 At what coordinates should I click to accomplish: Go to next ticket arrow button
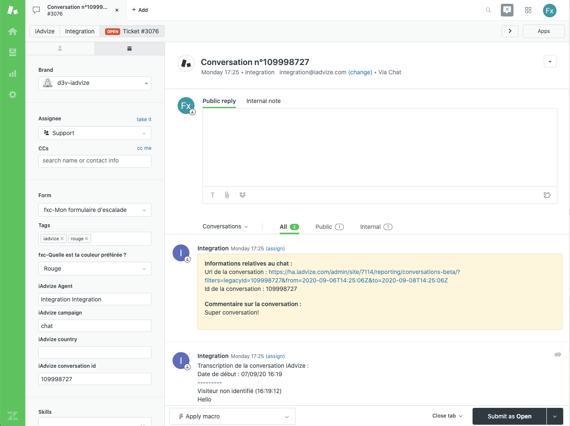[x=510, y=31]
